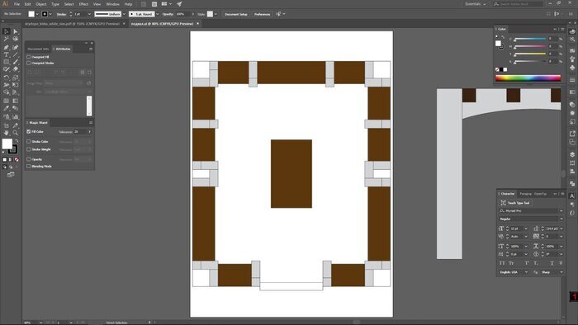Pick a color from the spectrum bar
The image size is (578, 325).
point(528,78)
